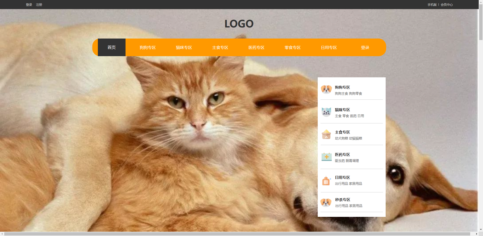Screen dimensions: 483x236
Task: Click the 狗狗专区 title in the side panel
Action: point(342,87)
